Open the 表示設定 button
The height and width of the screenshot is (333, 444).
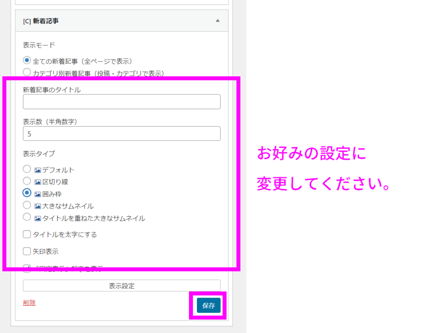pos(121,286)
